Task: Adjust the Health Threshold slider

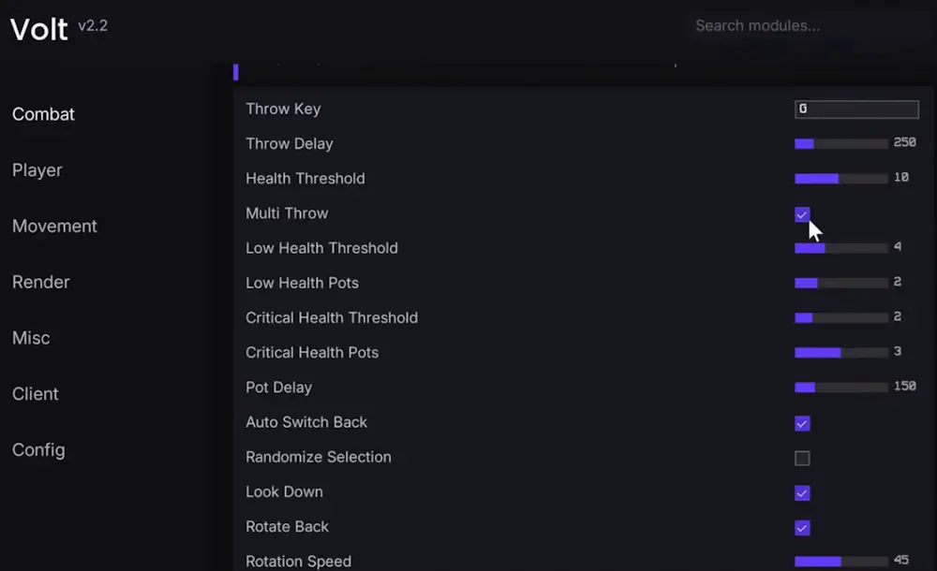Action: [840, 179]
